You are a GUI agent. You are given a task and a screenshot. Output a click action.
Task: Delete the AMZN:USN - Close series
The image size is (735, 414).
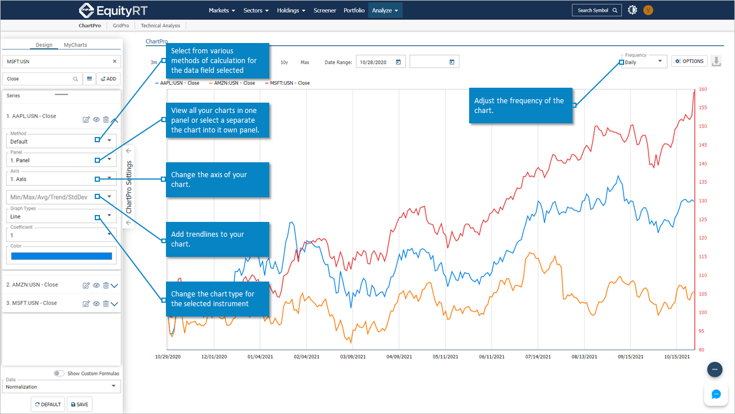(x=106, y=286)
